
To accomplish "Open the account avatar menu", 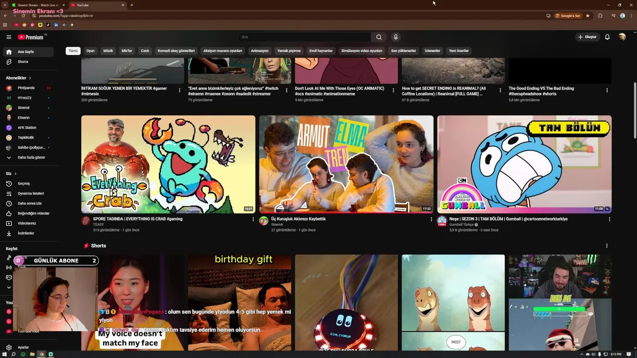I will [622, 37].
